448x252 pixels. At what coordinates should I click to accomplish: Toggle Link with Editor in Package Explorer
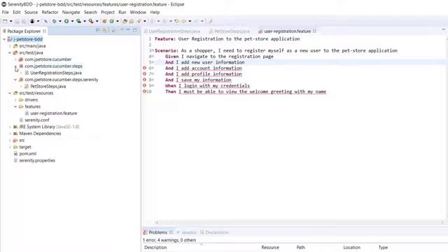104,31
